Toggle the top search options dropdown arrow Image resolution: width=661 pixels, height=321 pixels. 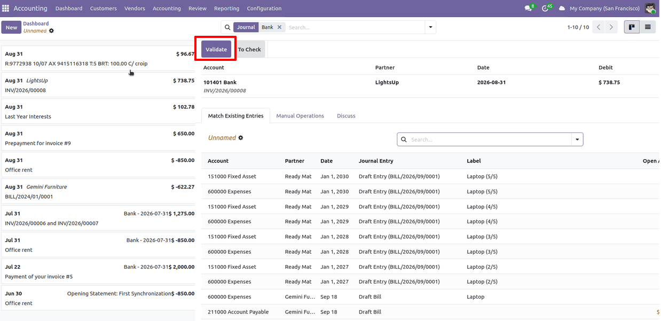[x=430, y=27]
